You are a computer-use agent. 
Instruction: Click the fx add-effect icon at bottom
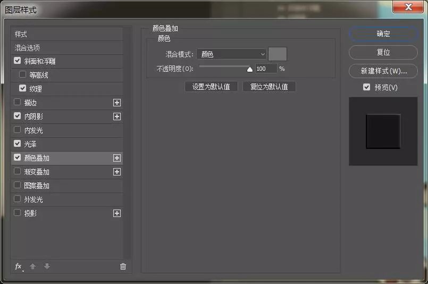point(19,266)
